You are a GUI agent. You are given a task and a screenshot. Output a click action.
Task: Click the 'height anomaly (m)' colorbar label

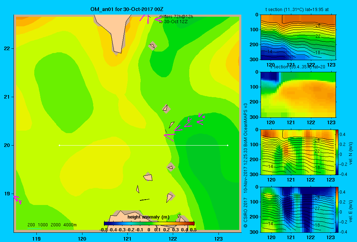coord(149,217)
